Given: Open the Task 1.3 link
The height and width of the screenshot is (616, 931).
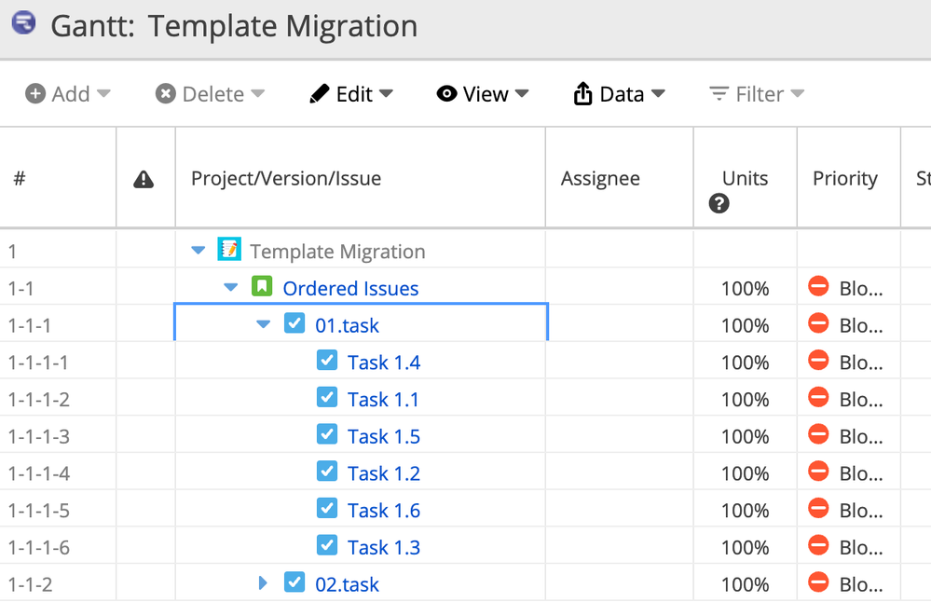Looking at the screenshot, I should [384, 547].
